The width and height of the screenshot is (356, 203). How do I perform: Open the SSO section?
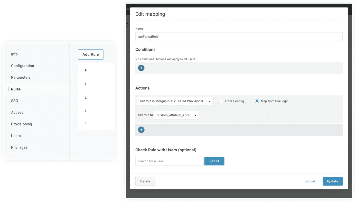[x=15, y=101]
